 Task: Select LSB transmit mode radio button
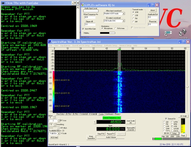click(133, 15)
